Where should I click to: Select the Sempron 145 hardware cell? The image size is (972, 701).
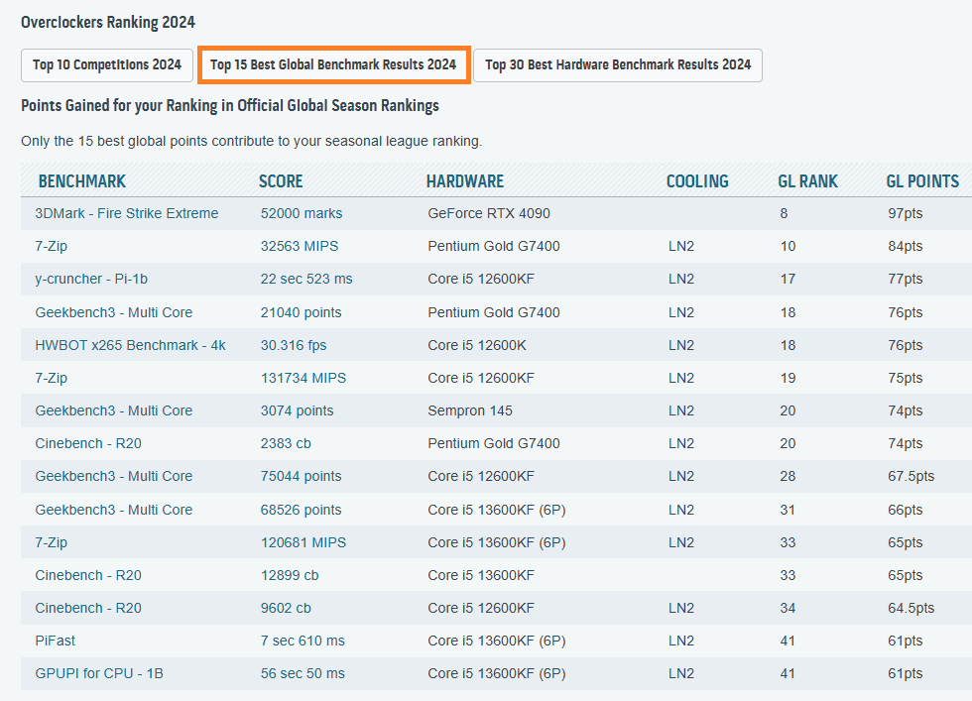pyautogui.click(x=470, y=410)
